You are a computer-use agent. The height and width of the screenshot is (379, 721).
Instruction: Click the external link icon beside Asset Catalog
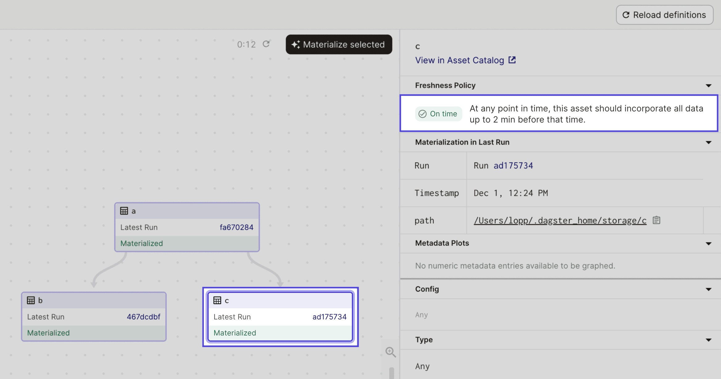click(x=512, y=60)
